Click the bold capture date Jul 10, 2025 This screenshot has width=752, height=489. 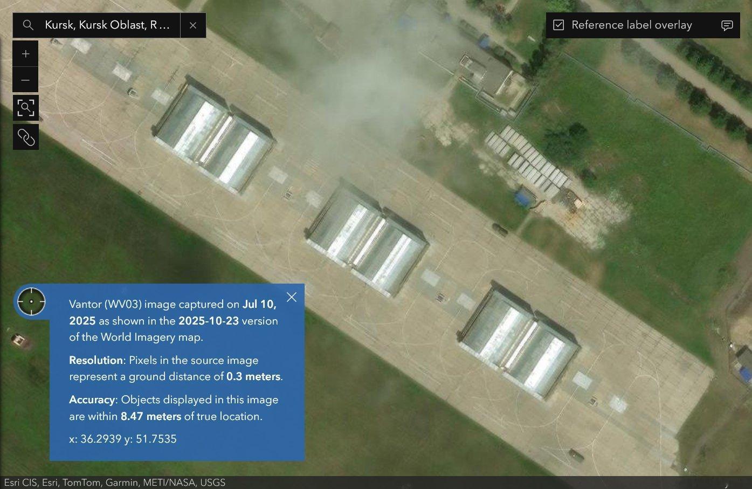173,313
